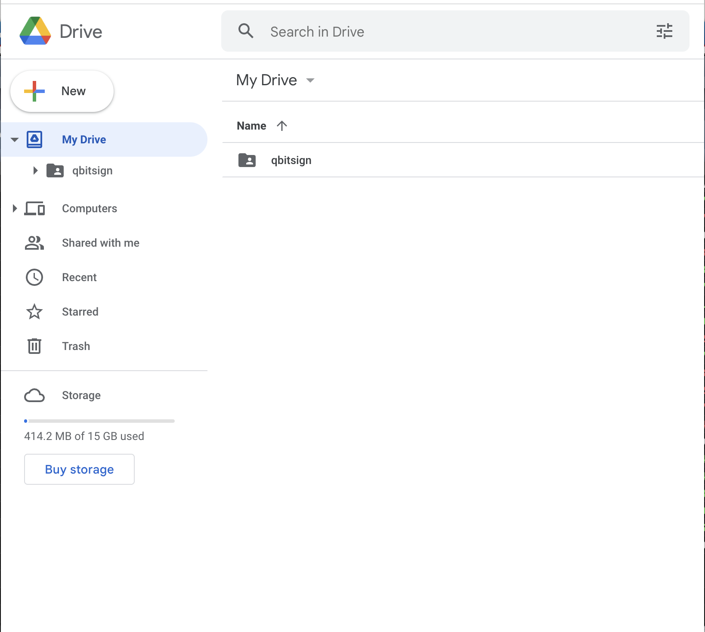Screen dimensions: 705x632
Task: Click the Starred star icon in sidebar
Action: pos(34,312)
